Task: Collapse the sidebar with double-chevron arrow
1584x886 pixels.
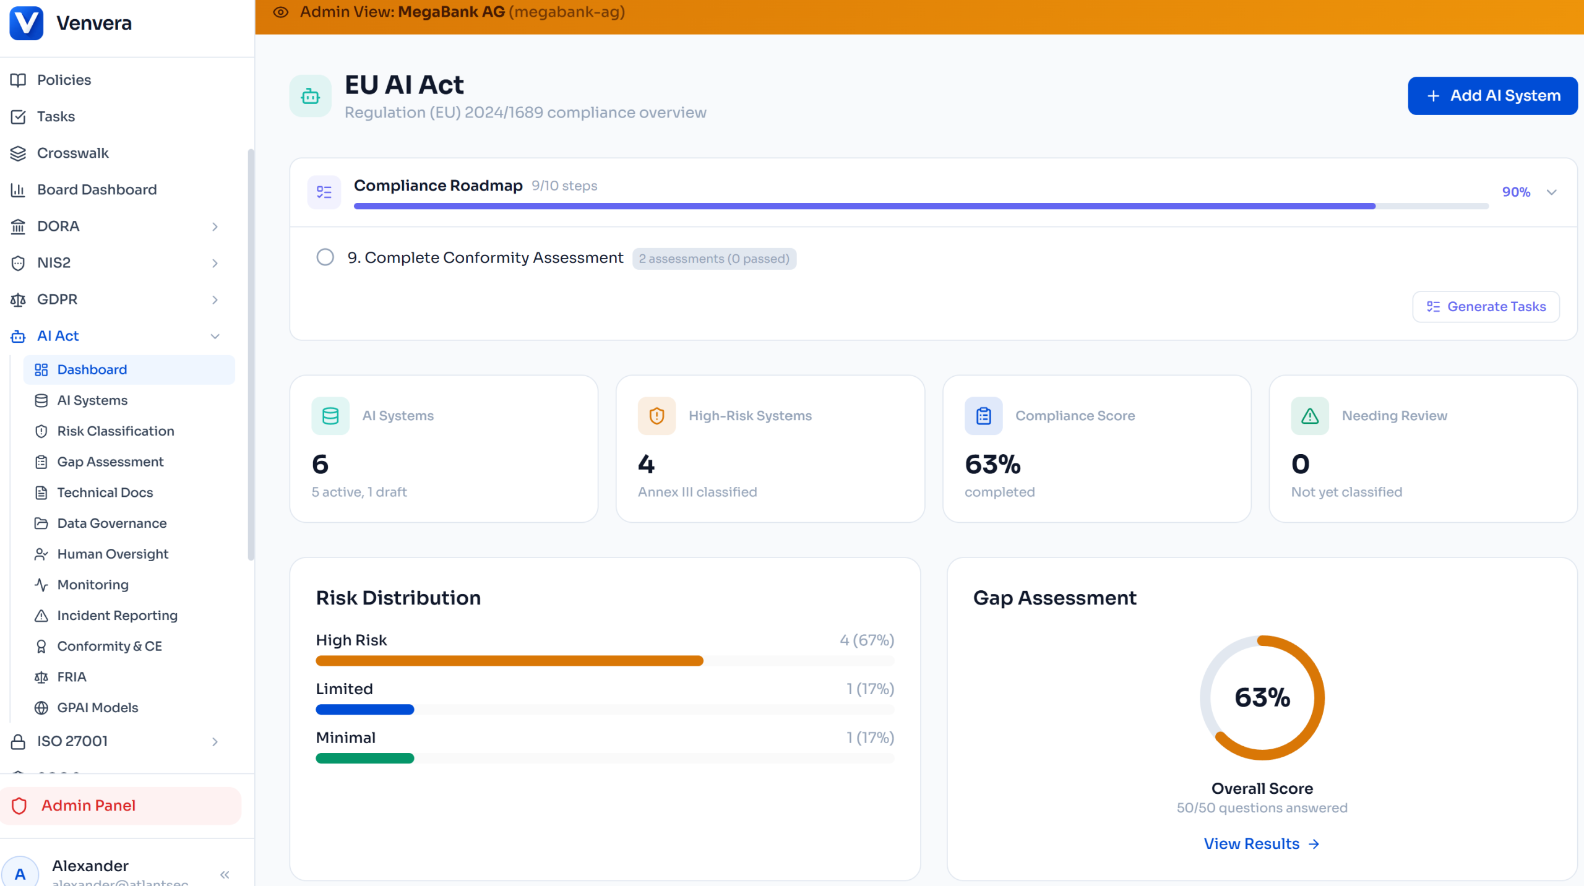Action: tap(225, 874)
